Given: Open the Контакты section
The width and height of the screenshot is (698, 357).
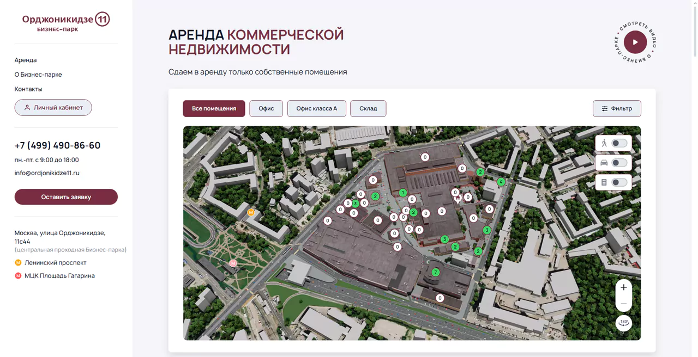Looking at the screenshot, I should click(x=28, y=89).
